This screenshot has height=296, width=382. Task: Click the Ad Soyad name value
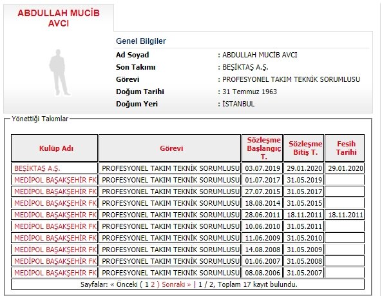pyautogui.click(x=260, y=55)
